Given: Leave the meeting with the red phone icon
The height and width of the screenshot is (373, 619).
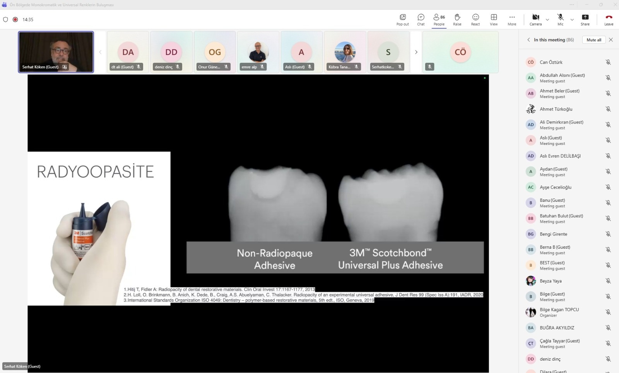Looking at the screenshot, I should pos(609,19).
